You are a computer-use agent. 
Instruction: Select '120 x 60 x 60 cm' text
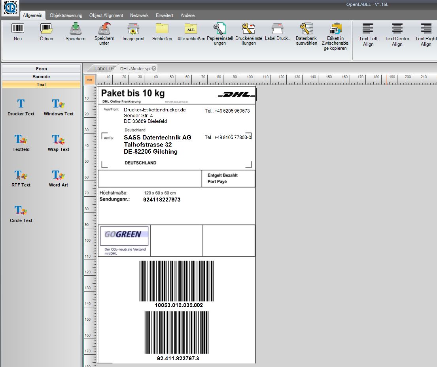[160, 193]
